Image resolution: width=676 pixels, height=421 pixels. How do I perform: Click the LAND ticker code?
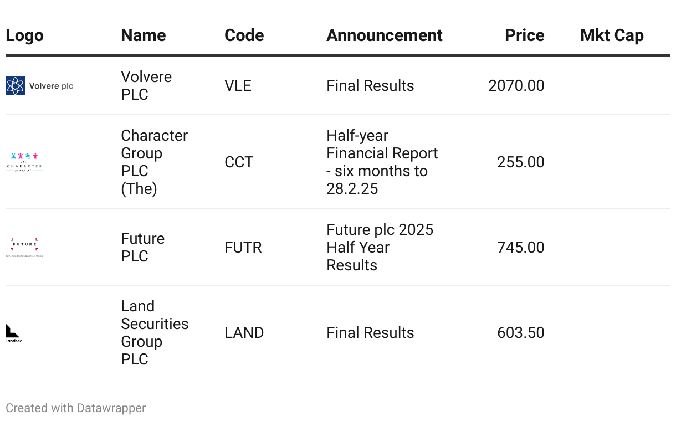(244, 333)
